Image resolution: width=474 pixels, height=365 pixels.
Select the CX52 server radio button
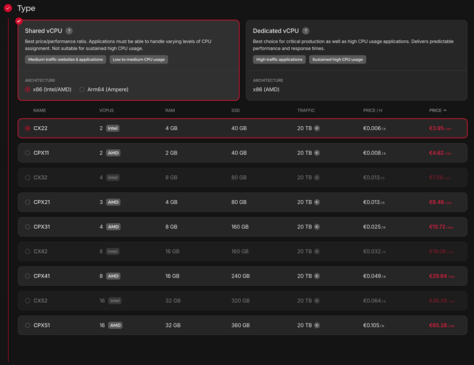(x=27, y=301)
